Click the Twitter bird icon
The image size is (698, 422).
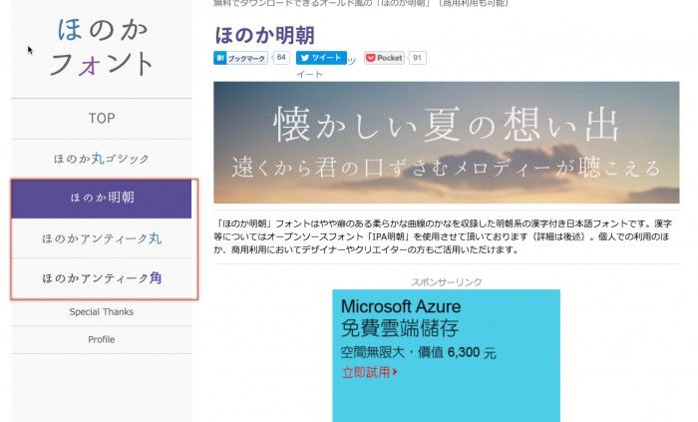click(x=305, y=58)
